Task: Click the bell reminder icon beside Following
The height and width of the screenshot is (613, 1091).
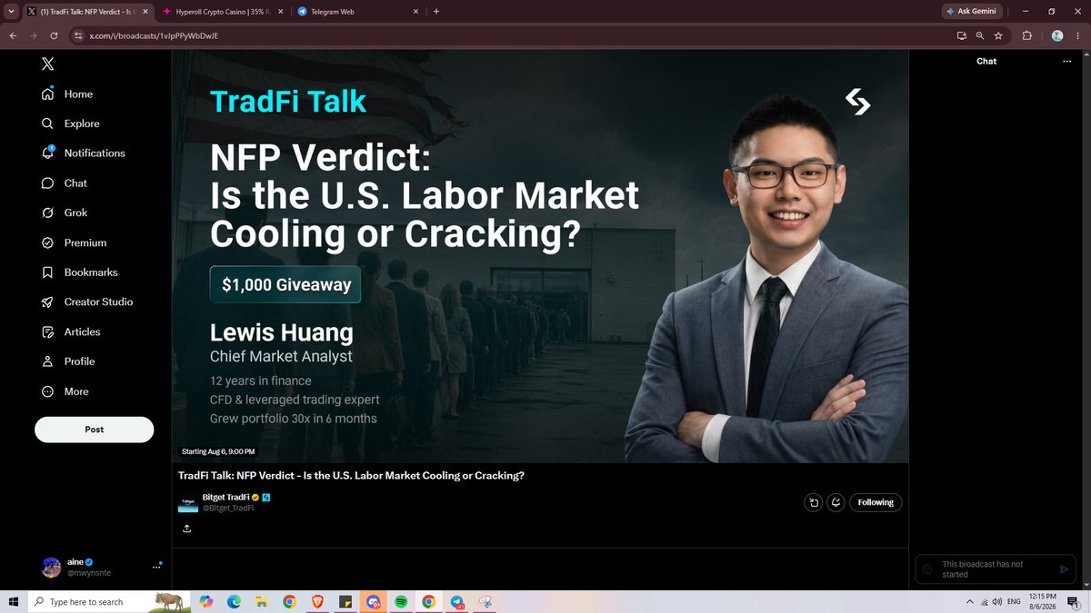Action: 836,502
